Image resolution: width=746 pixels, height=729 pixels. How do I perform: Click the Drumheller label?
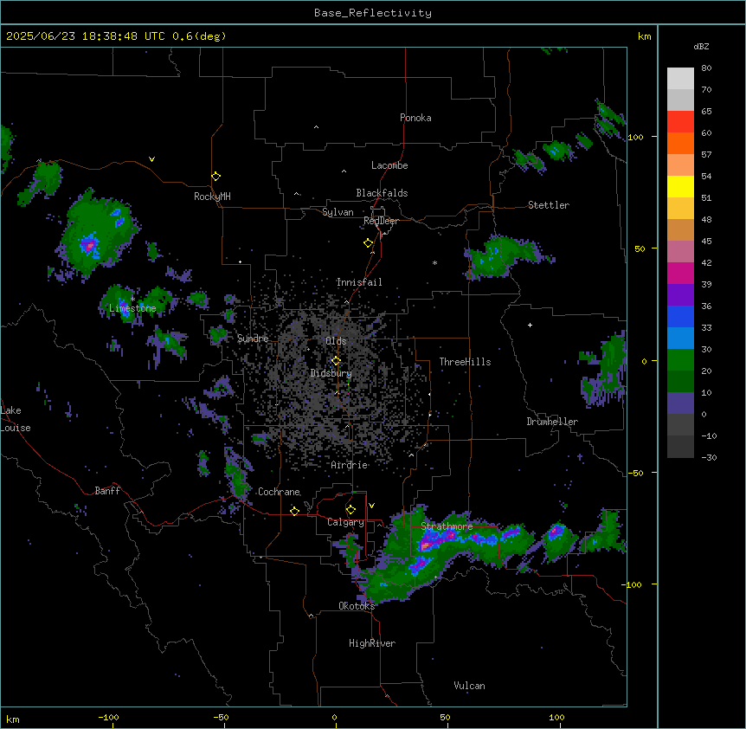[552, 422]
